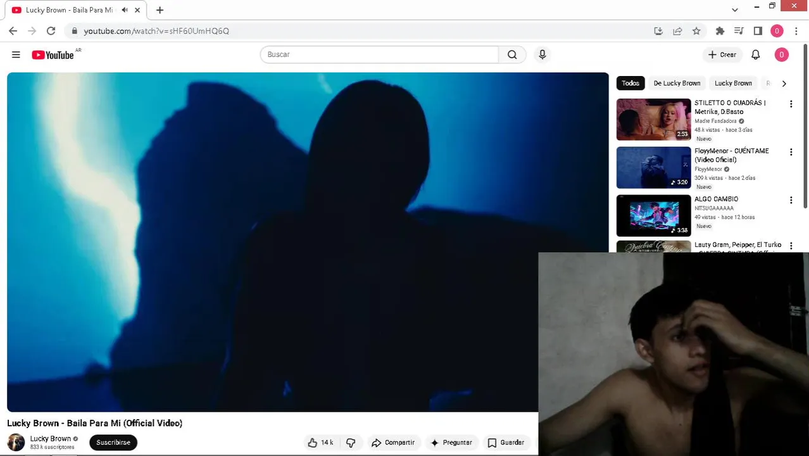Screen dimensions: 809x456
Task: Click the NITSUGAAAAAA channel name
Action: pyautogui.click(x=714, y=208)
